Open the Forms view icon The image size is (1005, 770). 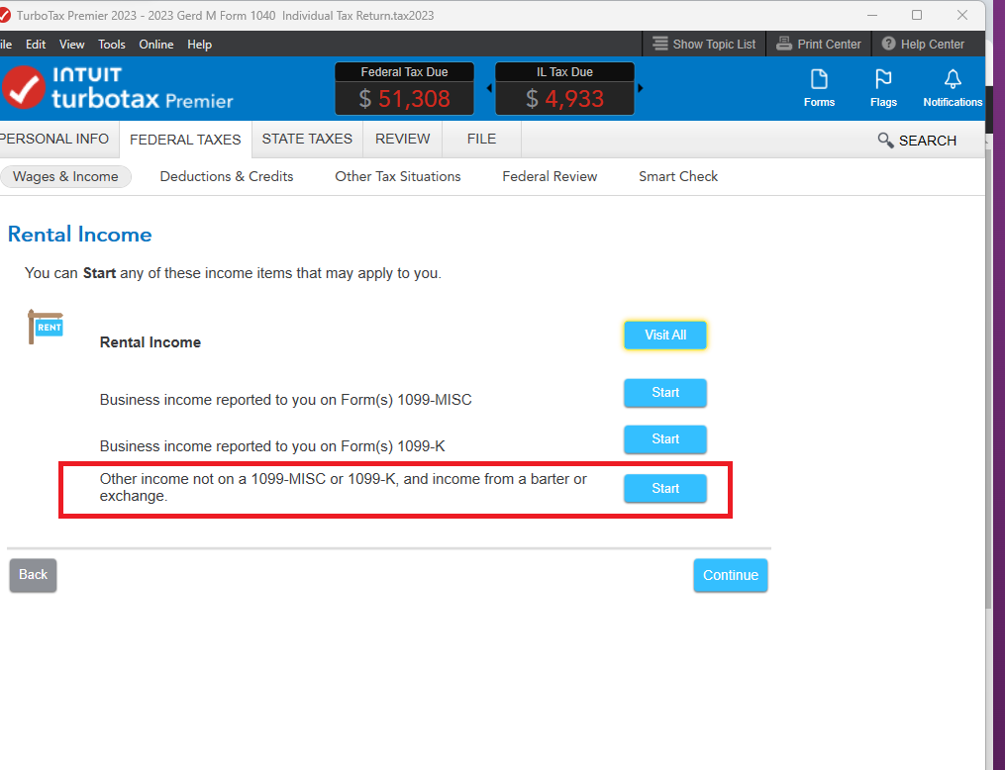tap(819, 79)
